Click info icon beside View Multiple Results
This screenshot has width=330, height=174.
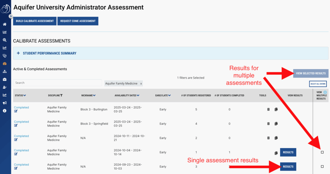pos(325,92)
